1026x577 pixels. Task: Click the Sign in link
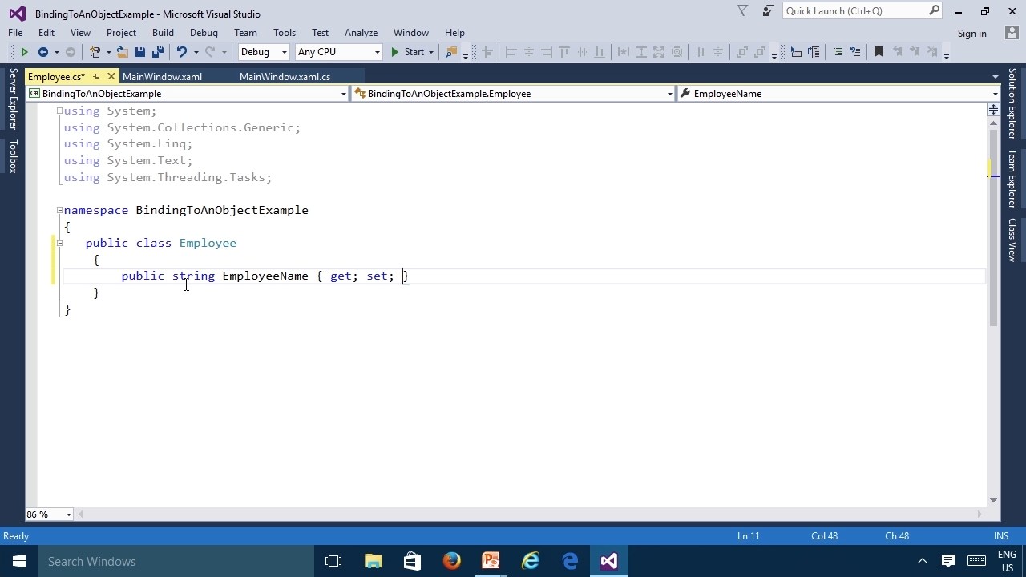pyautogui.click(x=971, y=33)
